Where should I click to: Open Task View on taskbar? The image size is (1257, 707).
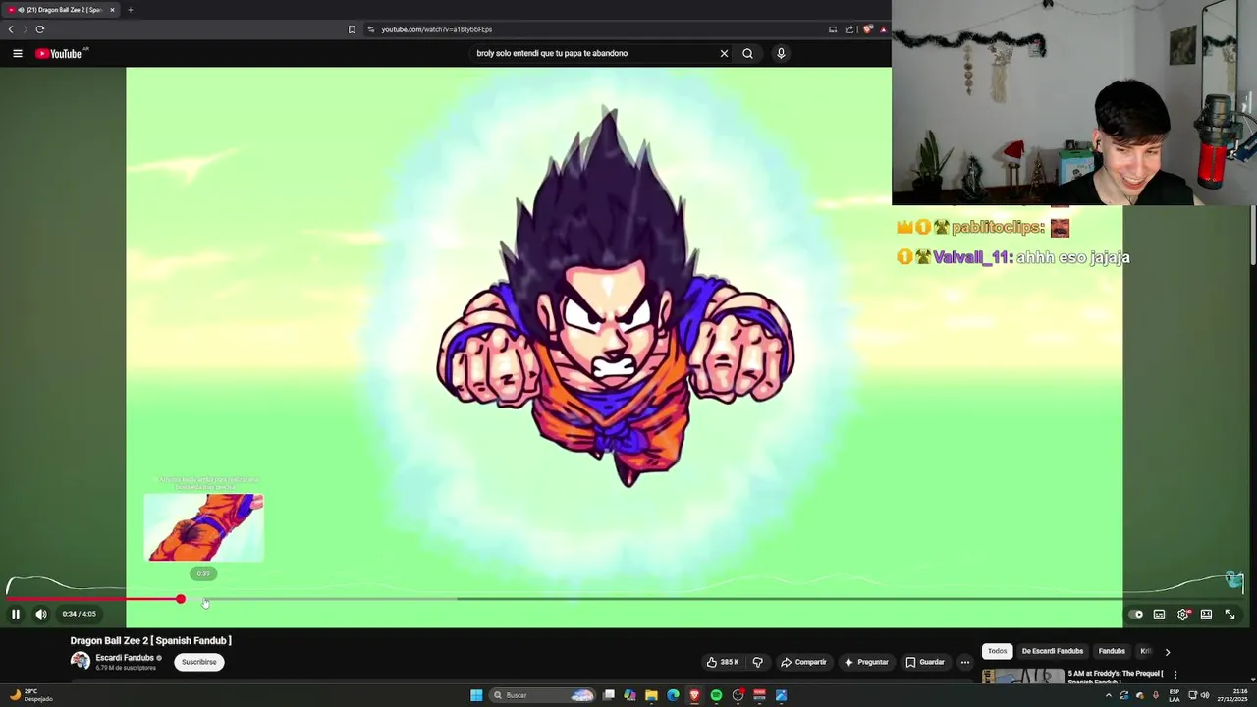coord(609,695)
